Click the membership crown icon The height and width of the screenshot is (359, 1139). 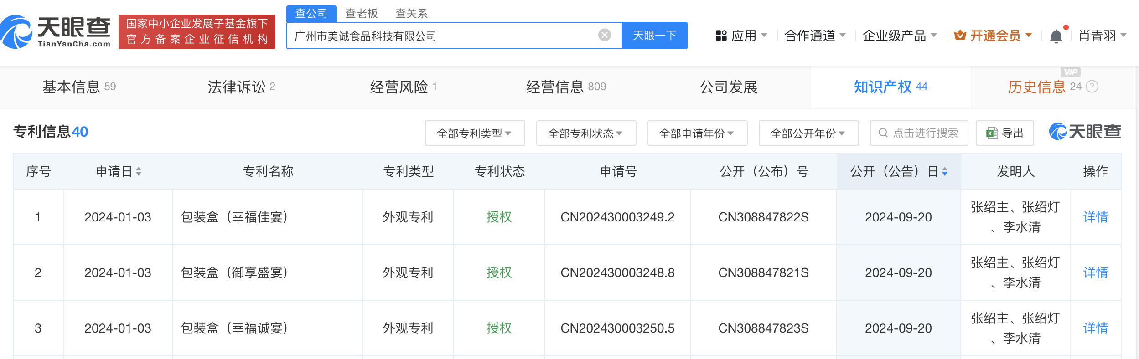(960, 35)
